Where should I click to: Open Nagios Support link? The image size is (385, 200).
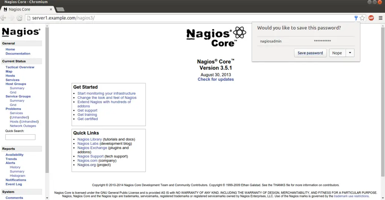(91, 156)
